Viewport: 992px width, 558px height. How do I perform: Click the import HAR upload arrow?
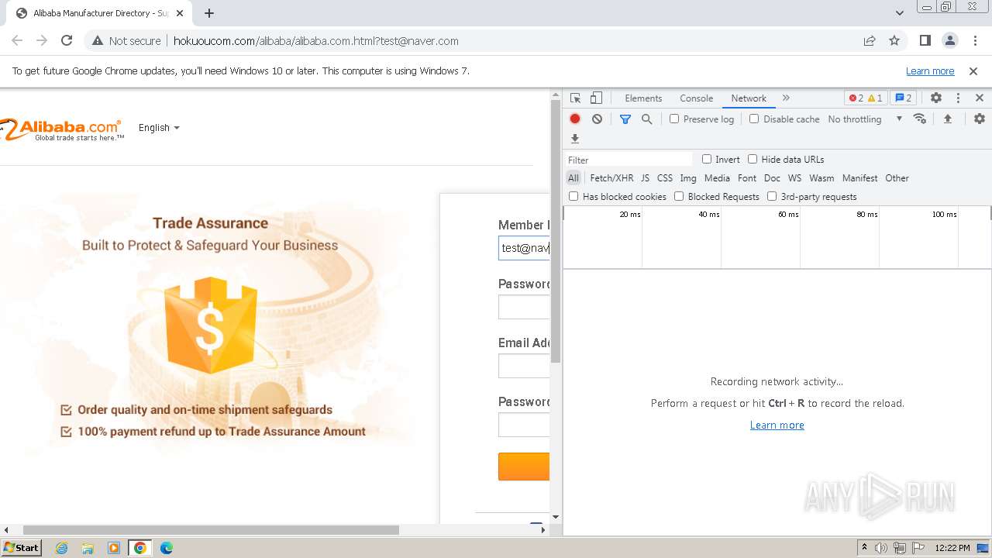[x=947, y=119]
